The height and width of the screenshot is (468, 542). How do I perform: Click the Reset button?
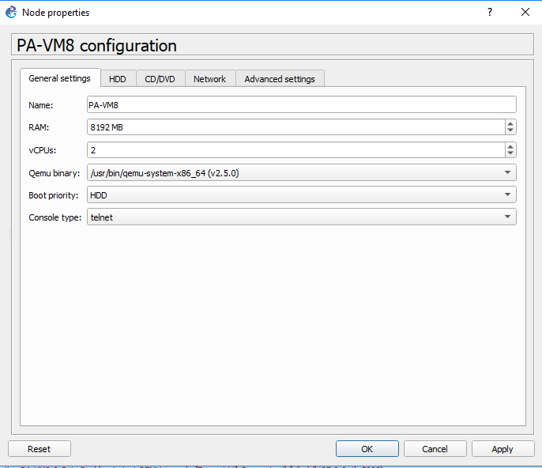coord(40,448)
